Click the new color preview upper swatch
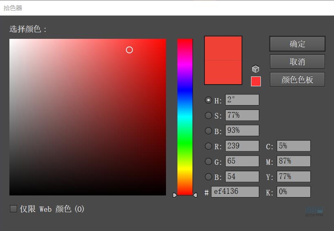 223,48
